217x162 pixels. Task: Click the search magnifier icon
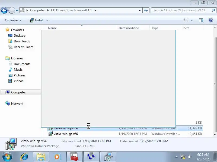[x=213, y=10]
